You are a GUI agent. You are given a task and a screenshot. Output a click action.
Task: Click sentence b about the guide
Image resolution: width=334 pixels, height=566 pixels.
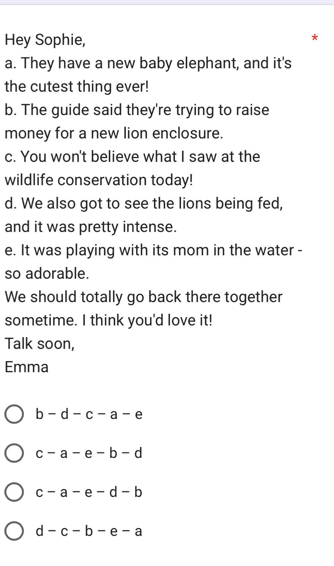click(x=137, y=110)
